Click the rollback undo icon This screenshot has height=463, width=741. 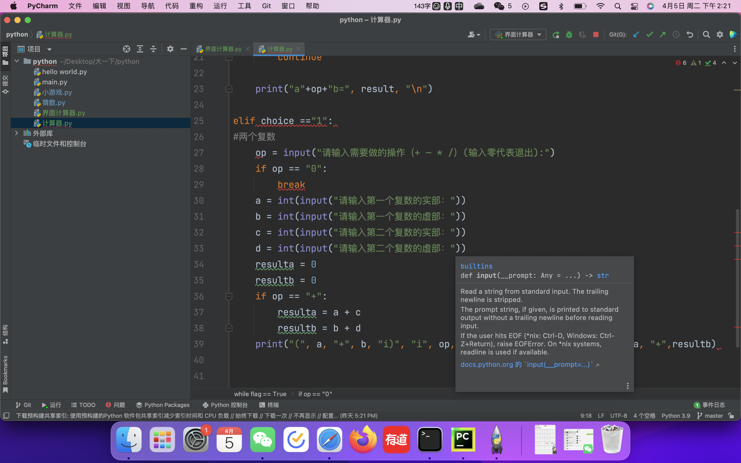[x=690, y=35]
